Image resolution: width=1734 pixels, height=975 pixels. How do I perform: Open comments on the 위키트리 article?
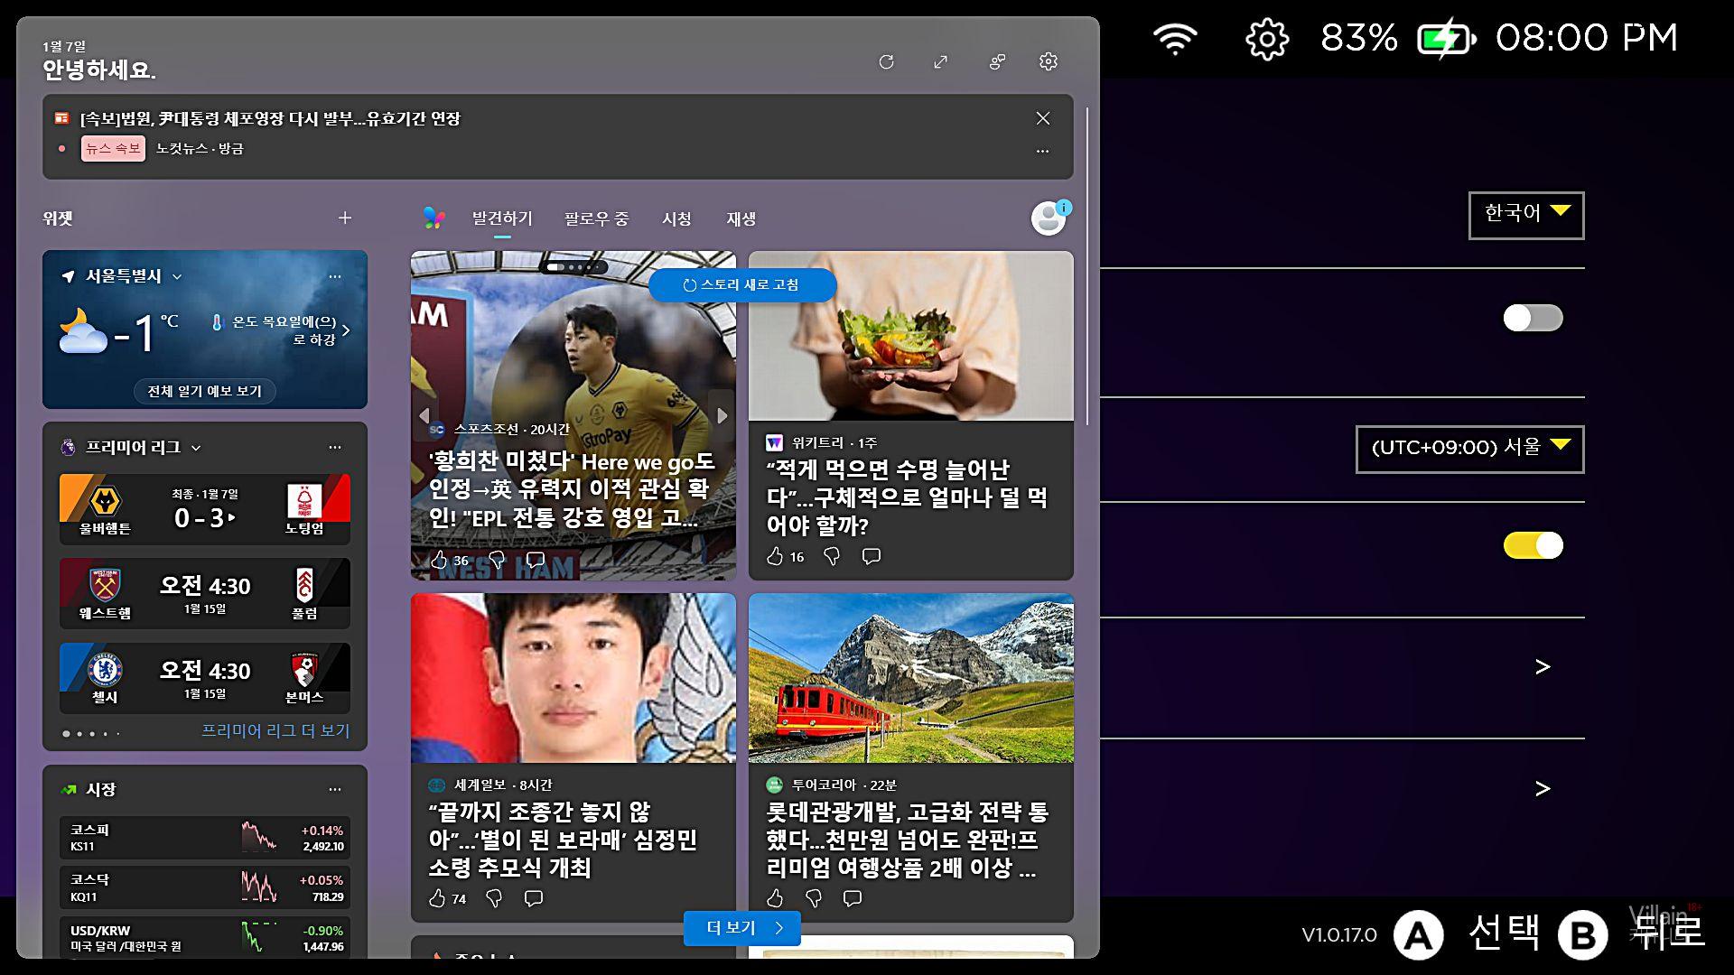tap(871, 556)
